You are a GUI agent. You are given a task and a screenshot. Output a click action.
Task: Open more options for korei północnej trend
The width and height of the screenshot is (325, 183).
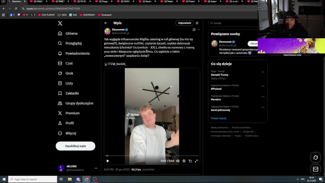[x=263, y=107]
